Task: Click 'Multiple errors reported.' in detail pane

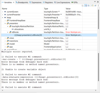Action: [x=17, y=52]
